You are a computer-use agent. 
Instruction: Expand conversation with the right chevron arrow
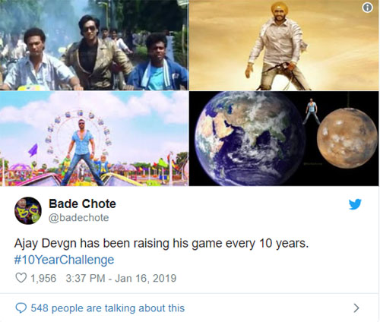[x=356, y=308]
